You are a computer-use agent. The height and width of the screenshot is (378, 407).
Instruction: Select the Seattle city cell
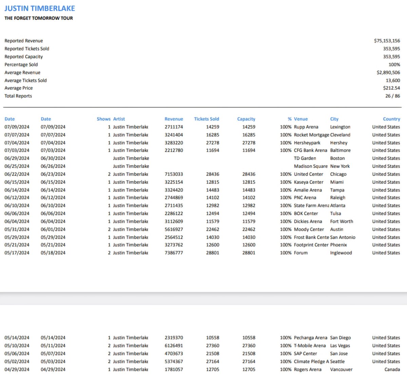337,362
